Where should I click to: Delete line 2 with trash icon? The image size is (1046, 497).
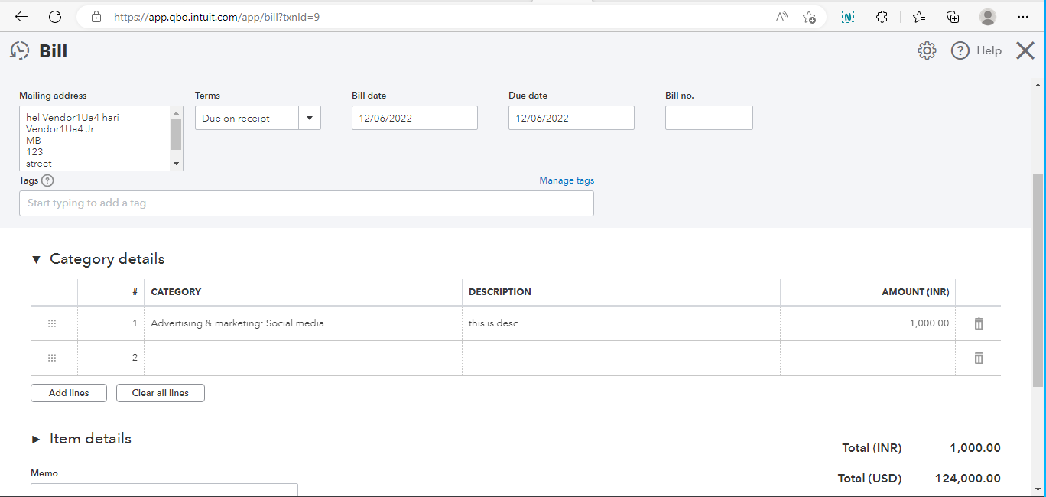(x=979, y=358)
